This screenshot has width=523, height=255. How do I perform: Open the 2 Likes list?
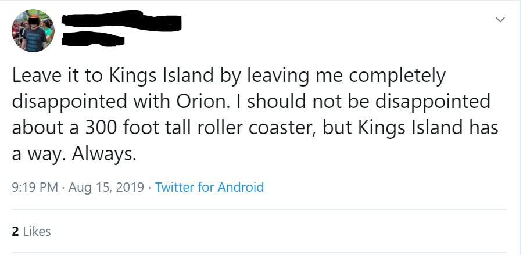click(x=31, y=231)
